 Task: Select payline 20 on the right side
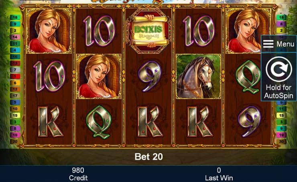coord(281,142)
